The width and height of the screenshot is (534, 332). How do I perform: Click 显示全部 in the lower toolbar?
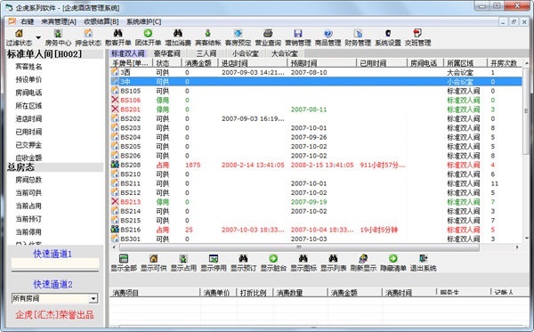tap(124, 263)
